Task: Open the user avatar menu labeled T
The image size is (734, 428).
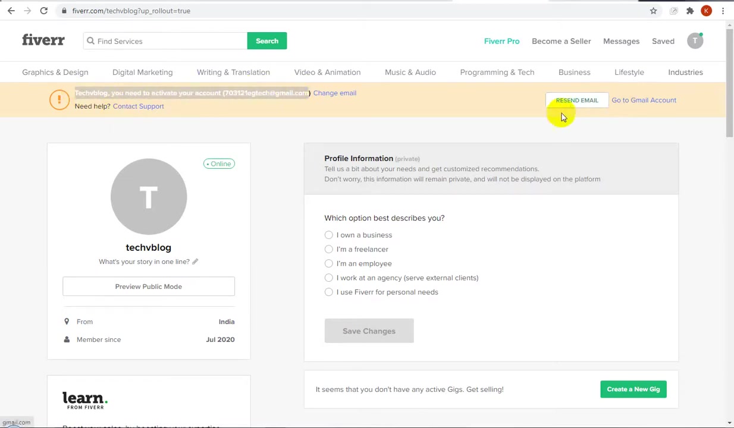Action: pyautogui.click(x=695, y=41)
